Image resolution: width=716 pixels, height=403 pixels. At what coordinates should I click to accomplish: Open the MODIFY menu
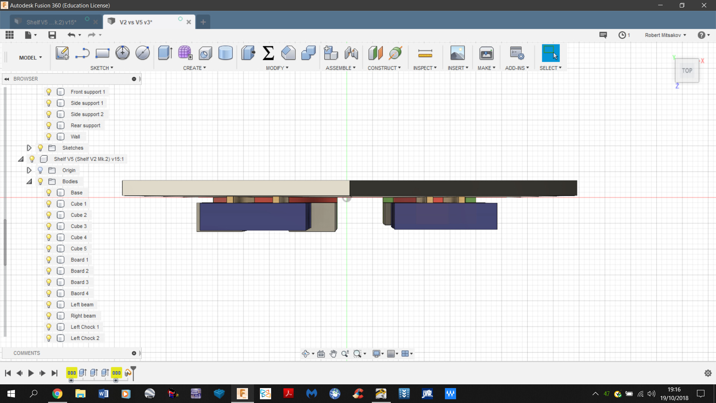click(x=277, y=68)
